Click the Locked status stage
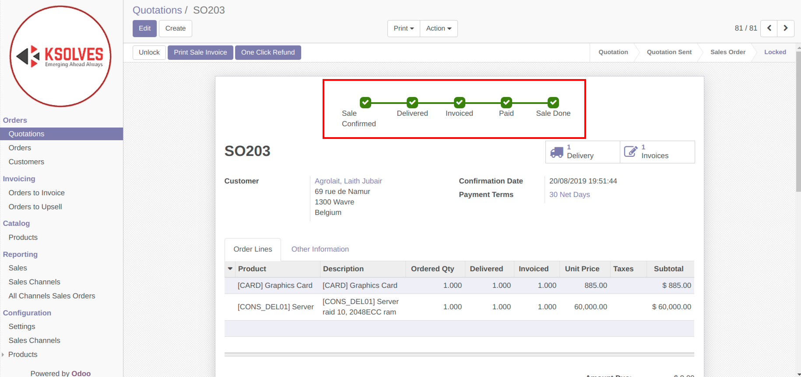 [x=775, y=52]
